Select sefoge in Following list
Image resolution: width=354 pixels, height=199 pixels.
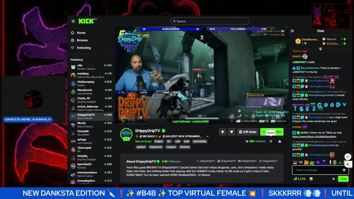pos(91,141)
